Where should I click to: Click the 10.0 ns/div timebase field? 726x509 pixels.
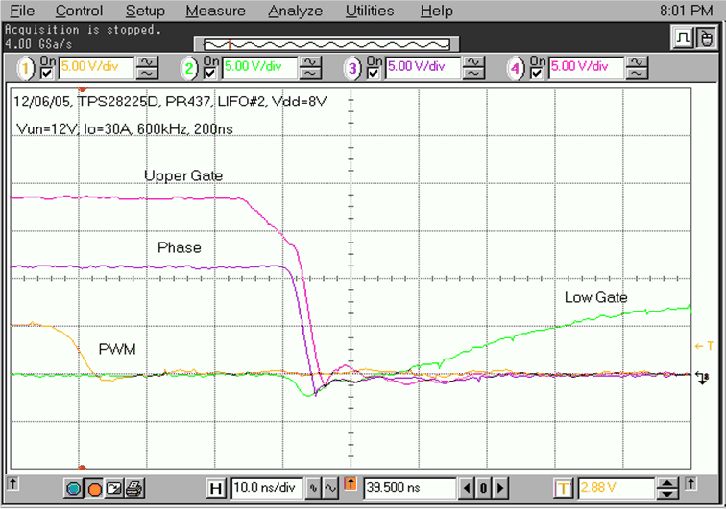tap(267, 488)
